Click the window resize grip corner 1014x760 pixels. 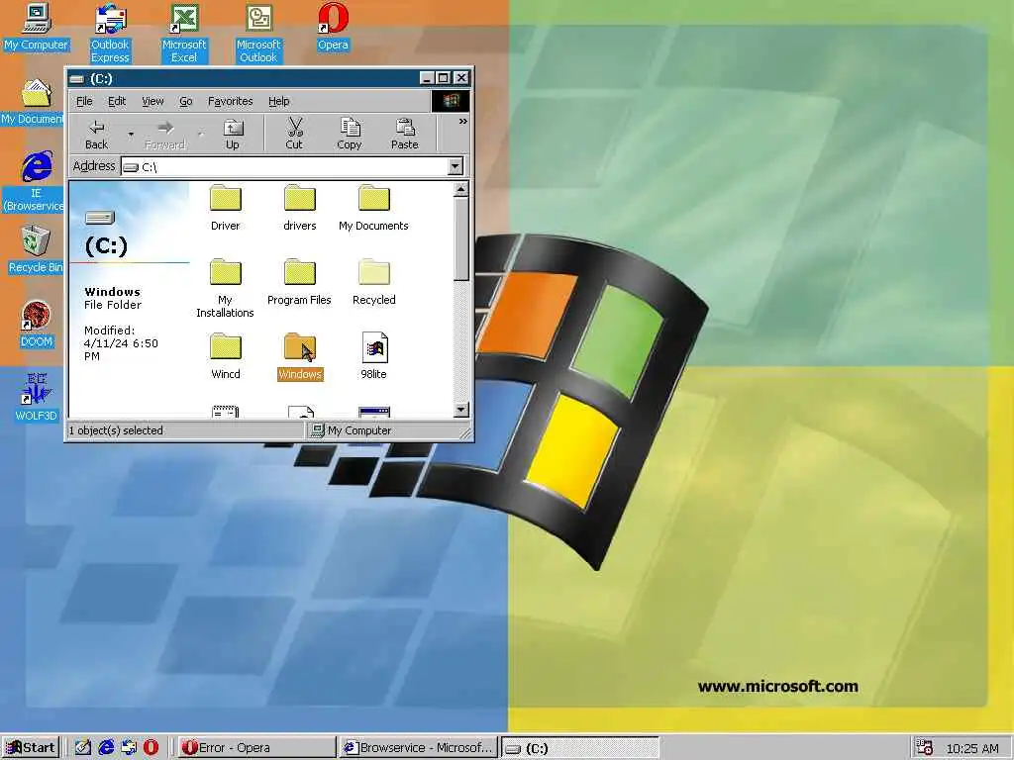click(465, 433)
